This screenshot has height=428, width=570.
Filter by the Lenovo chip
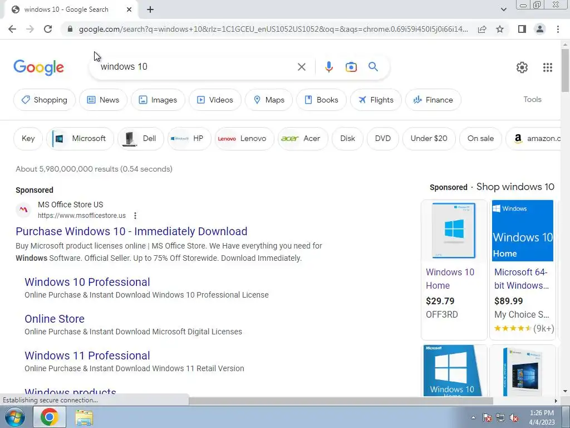(244, 139)
